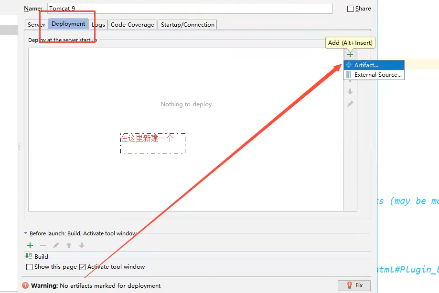Remove before launch task with minus icon

click(x=43, y=245)
